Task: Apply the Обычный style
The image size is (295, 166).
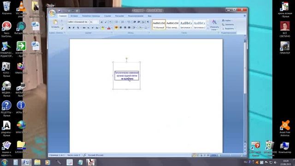Action: coord(159,24)
